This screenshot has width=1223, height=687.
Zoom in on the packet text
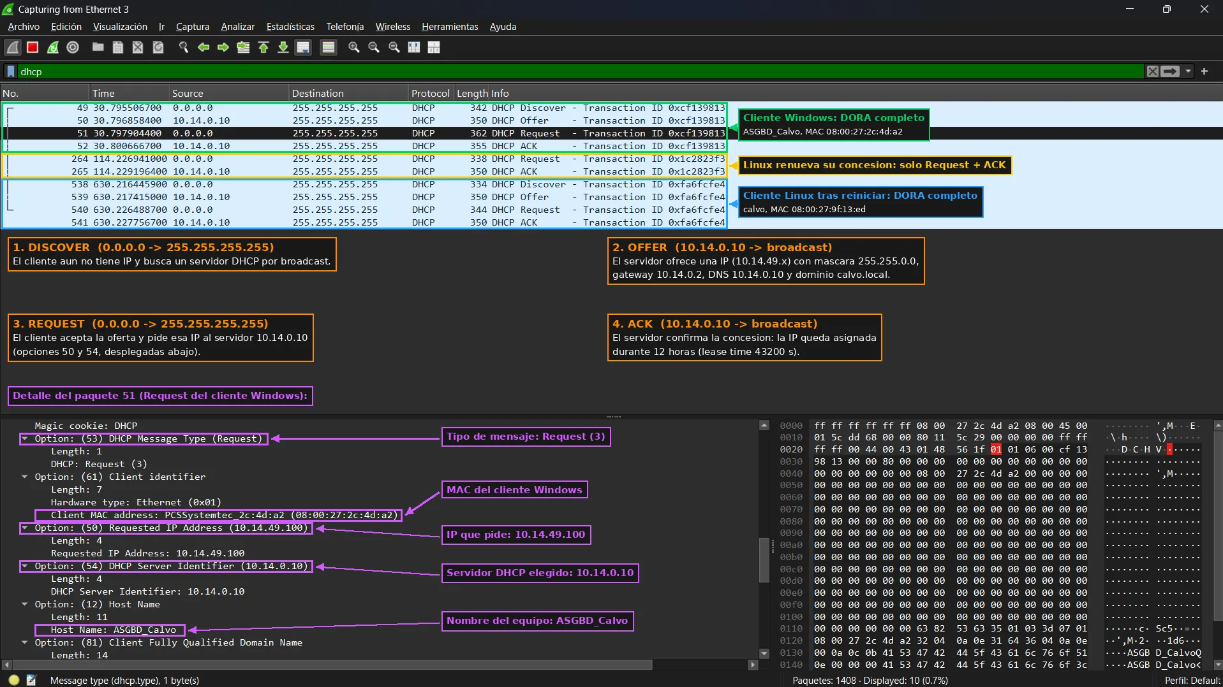354,47
